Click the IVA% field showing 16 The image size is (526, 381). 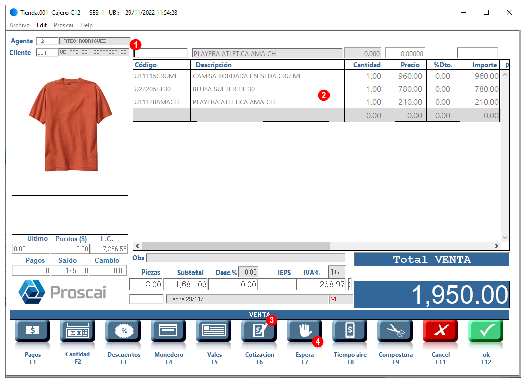pos(337,272)
